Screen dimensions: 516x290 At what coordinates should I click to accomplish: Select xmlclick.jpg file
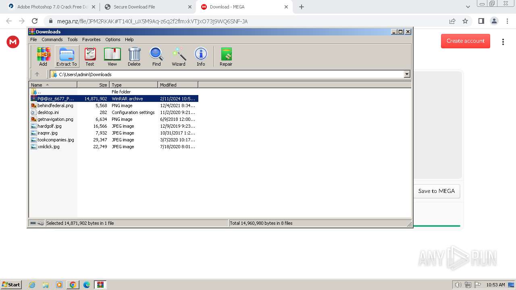[114, 147]
